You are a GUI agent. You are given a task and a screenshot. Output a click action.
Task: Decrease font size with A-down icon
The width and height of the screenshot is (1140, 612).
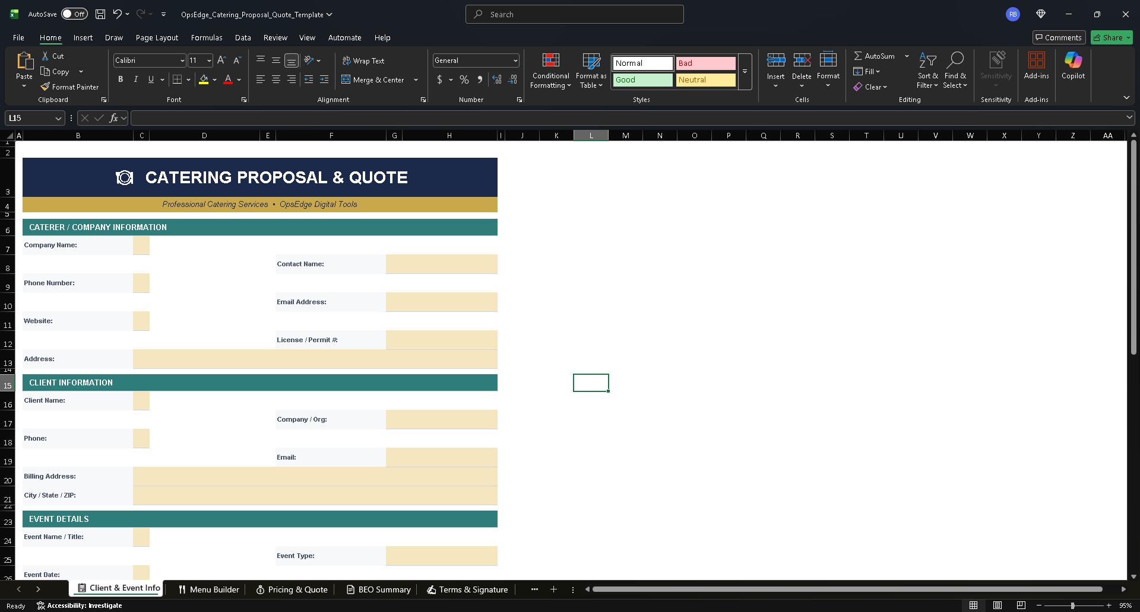pos(237,60)
